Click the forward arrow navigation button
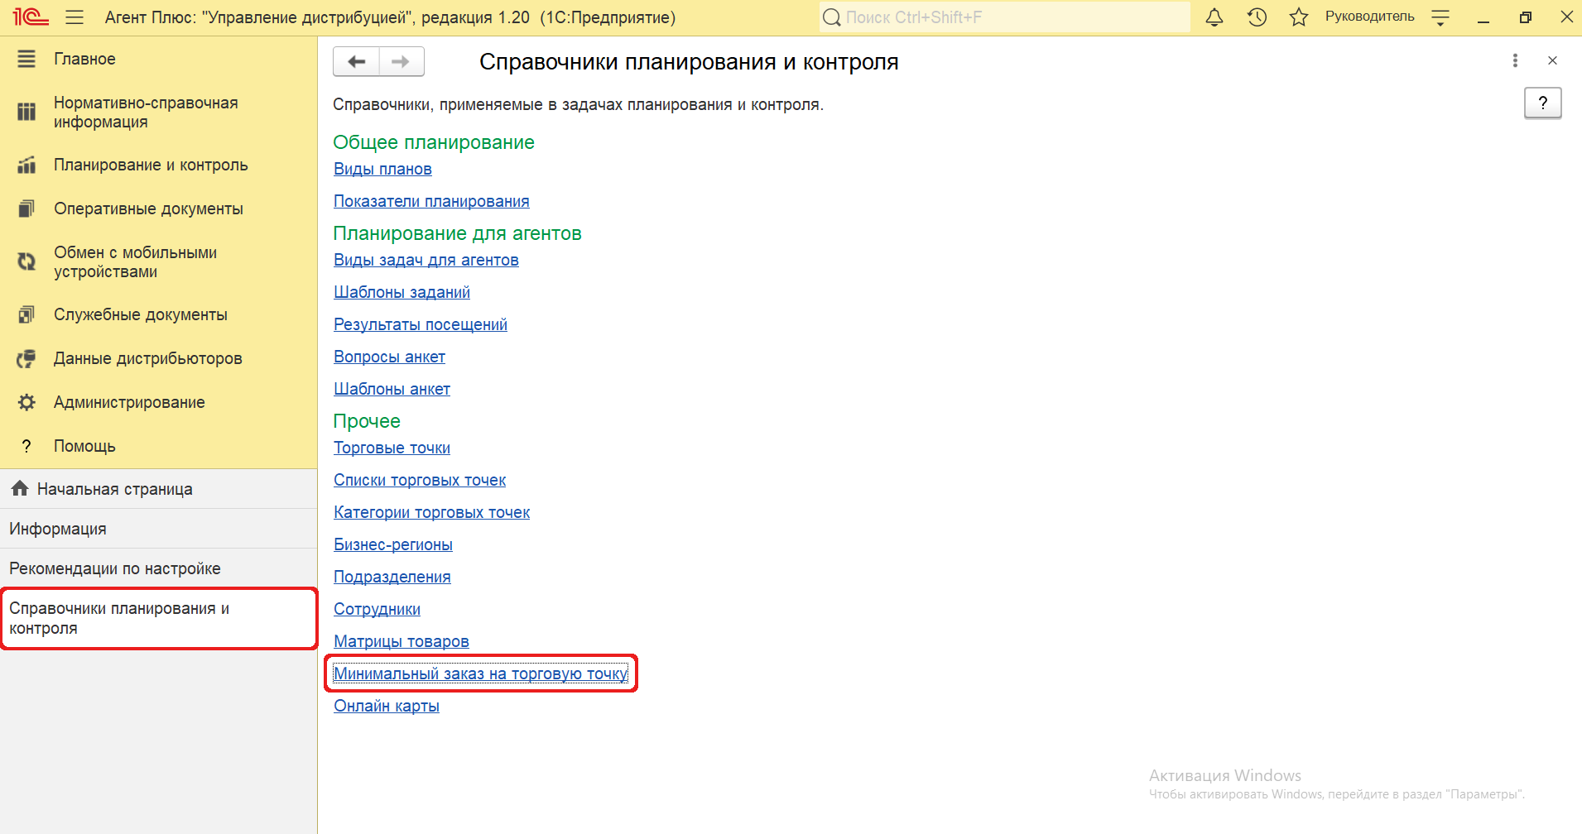Screen dimensions: 1582x834 pos(402,62)
